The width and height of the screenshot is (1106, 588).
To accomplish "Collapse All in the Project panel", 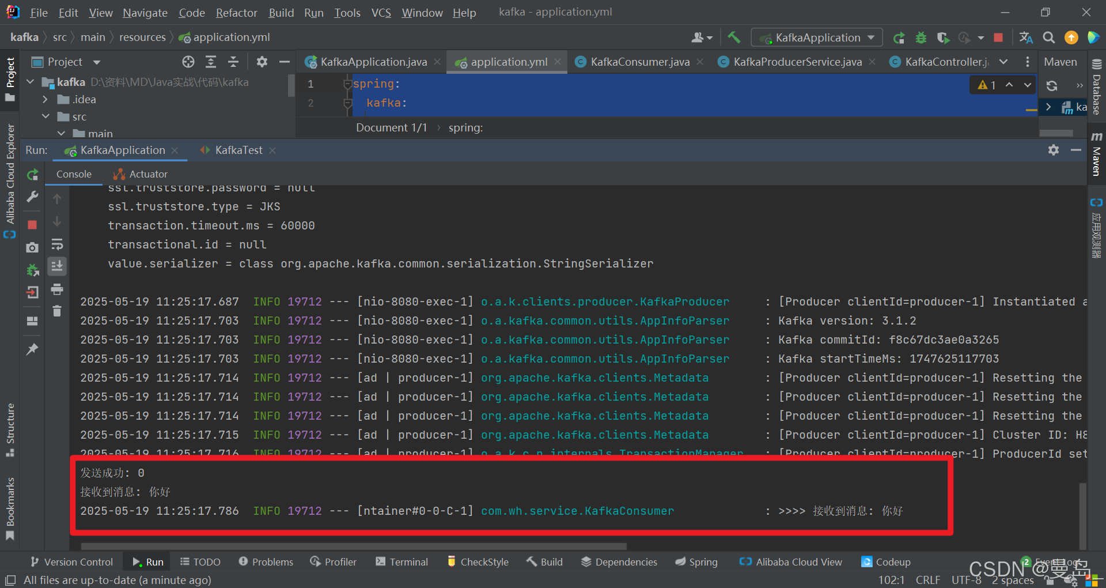I will tap(233, 62).
